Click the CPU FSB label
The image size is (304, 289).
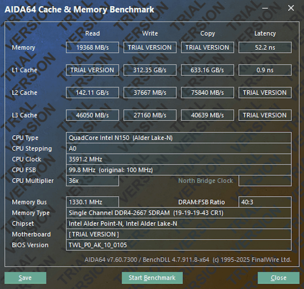coord(24,170)
